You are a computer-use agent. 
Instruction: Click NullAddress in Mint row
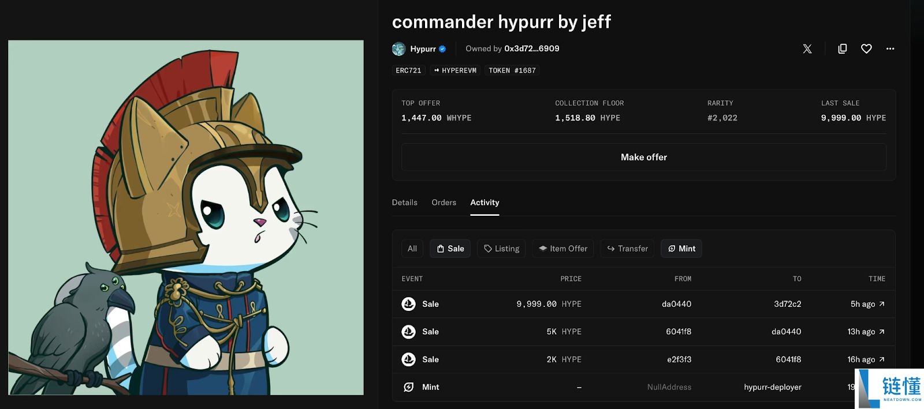click(x=669, y=387)
